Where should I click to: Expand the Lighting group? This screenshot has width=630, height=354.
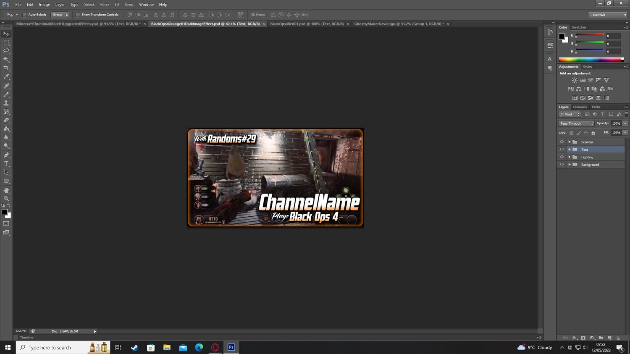[x=570, y=157]
